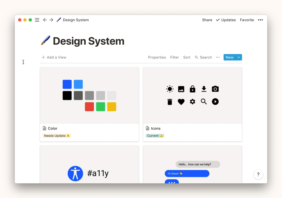
Task: Open the Properties menu
Action: [157, 57]
